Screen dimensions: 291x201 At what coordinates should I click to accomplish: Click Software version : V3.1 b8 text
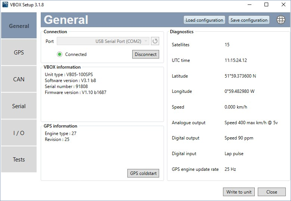pos(70,81)
